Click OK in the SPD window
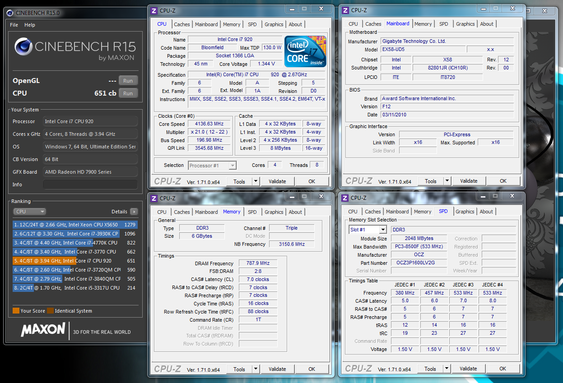Viewport: 563px width, 383px height. click(503, 369)
